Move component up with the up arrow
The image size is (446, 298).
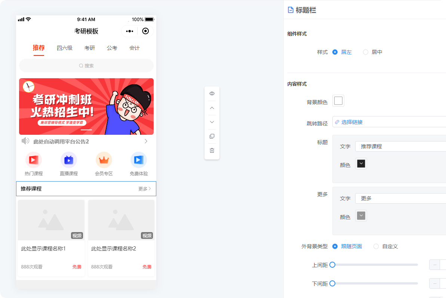click(x=212, y=108)
